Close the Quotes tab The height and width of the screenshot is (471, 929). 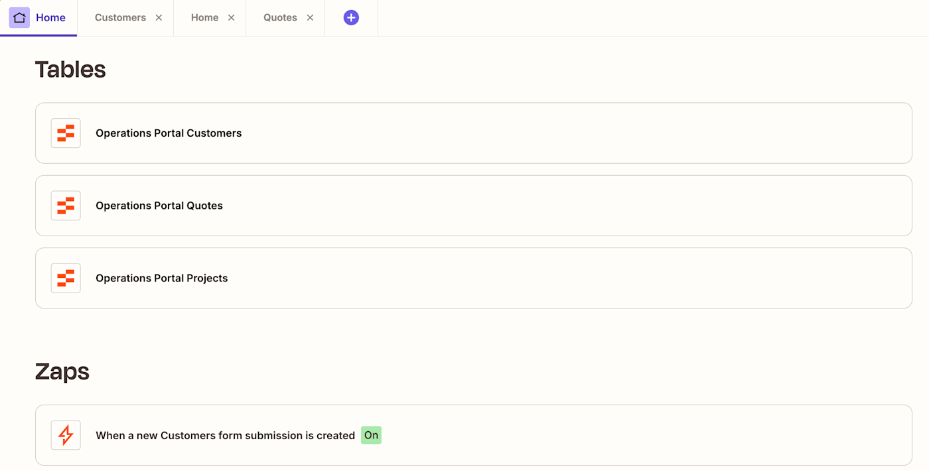pos(310,18)
